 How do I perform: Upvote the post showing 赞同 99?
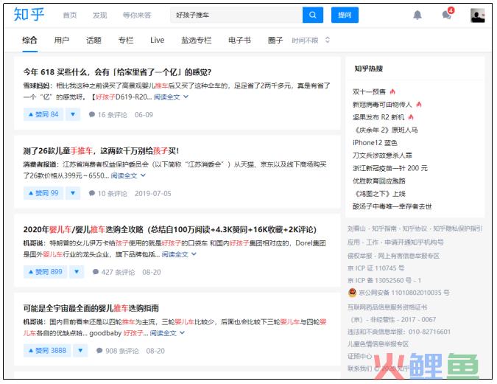[x=43, y=193]
